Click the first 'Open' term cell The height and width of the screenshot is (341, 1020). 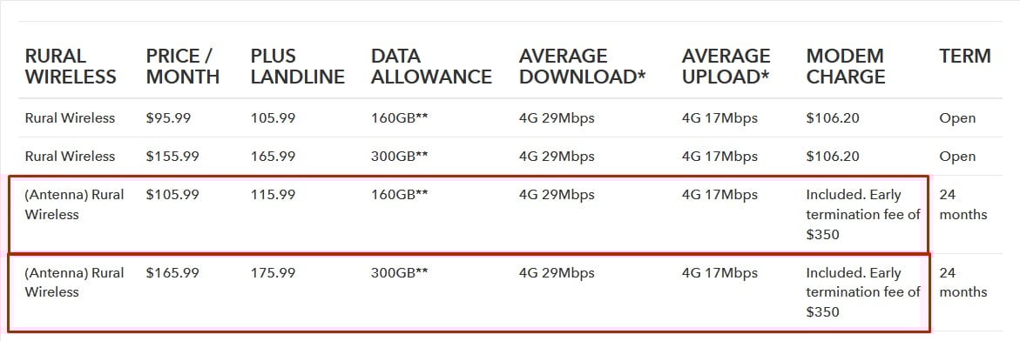coord(957,118)
